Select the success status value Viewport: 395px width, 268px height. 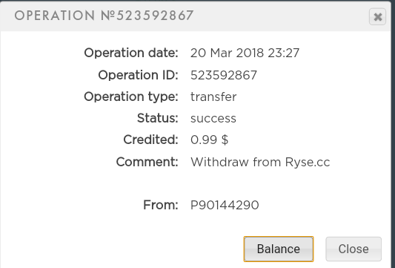coord(213,118)
